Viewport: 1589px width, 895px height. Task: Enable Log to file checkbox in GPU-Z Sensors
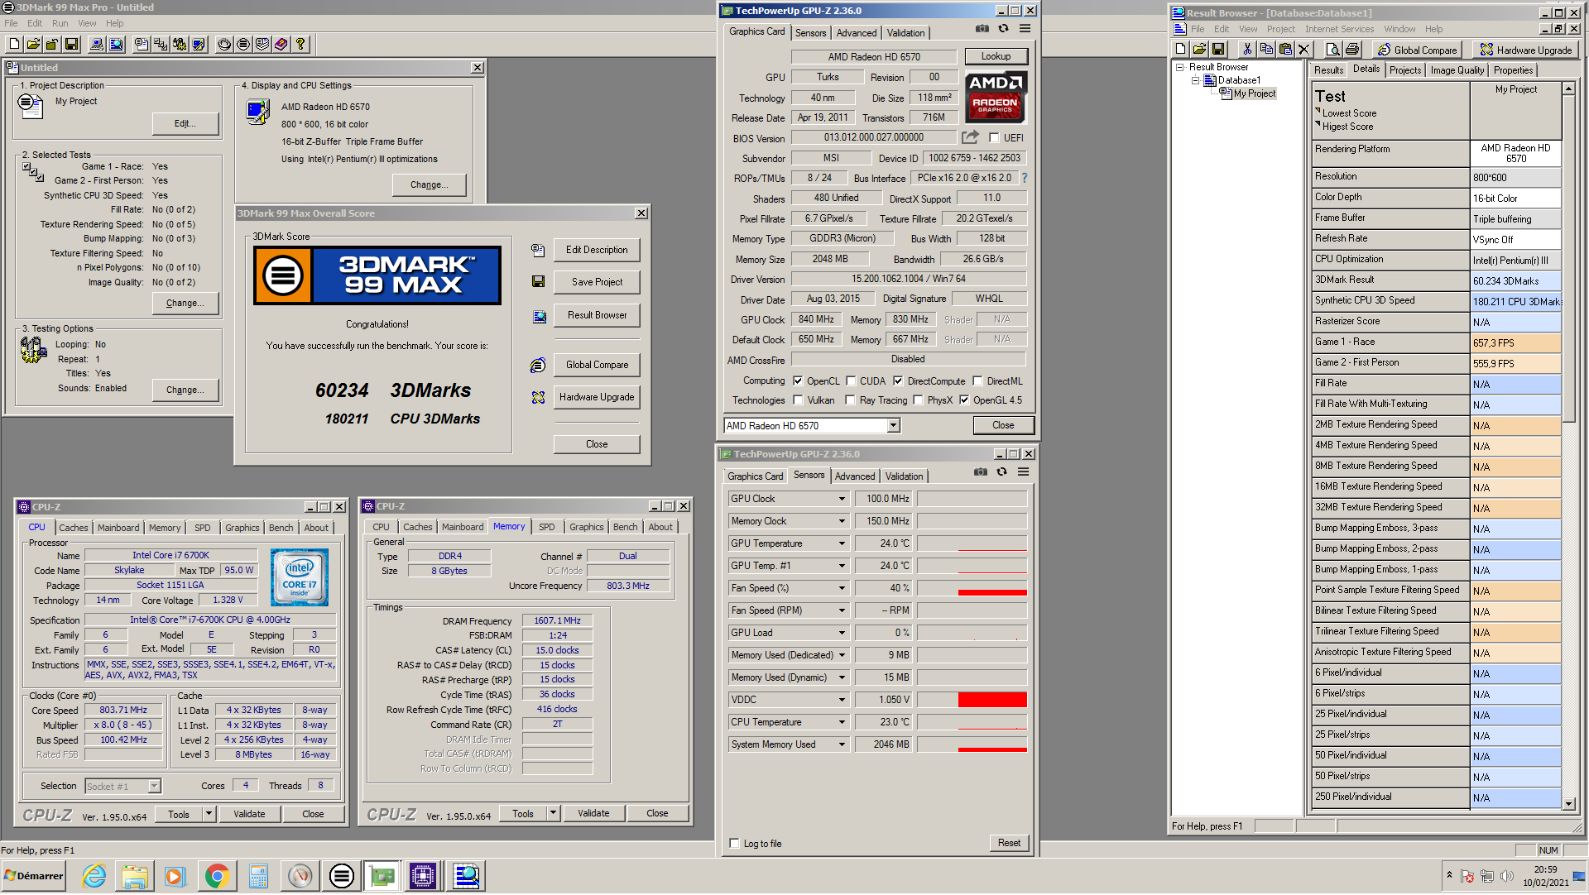coord(734,844)
